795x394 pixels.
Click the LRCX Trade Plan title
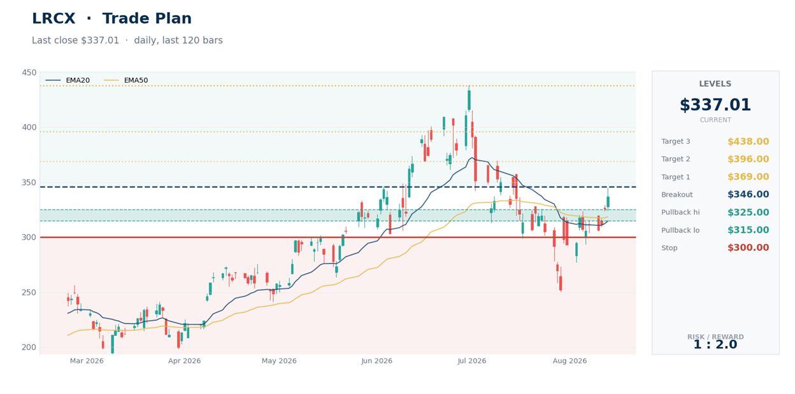[111, 19]
